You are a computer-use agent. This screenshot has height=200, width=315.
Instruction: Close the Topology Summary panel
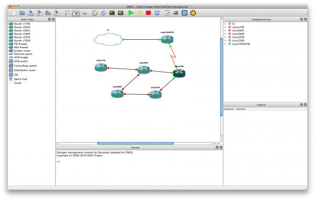tap(306, 19)
